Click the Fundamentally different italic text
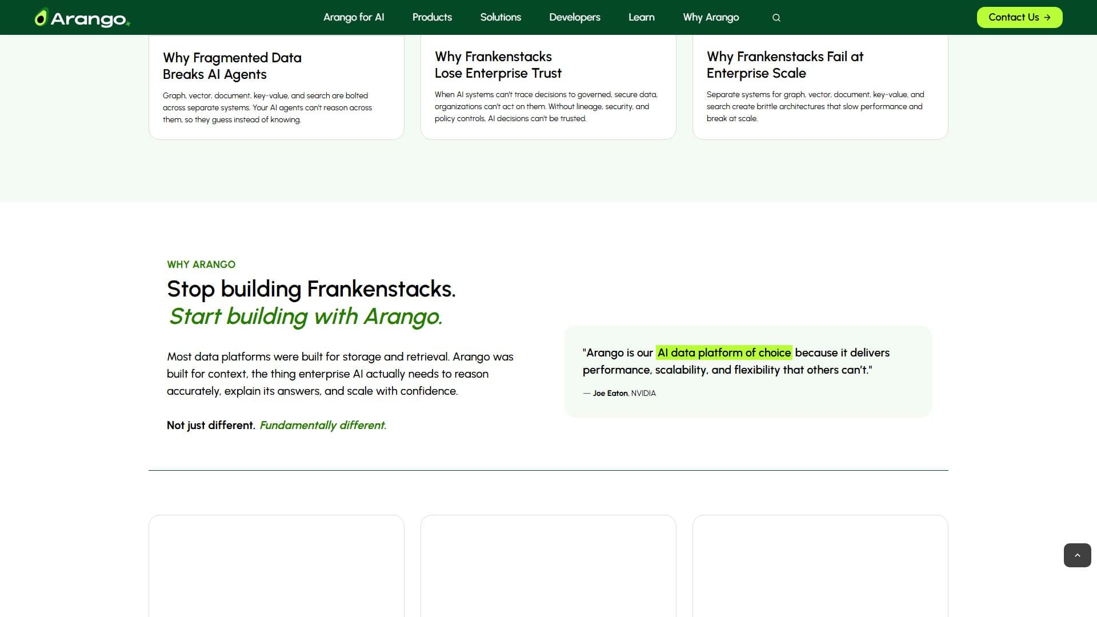 pyautogui.click(x=323, y=425)
